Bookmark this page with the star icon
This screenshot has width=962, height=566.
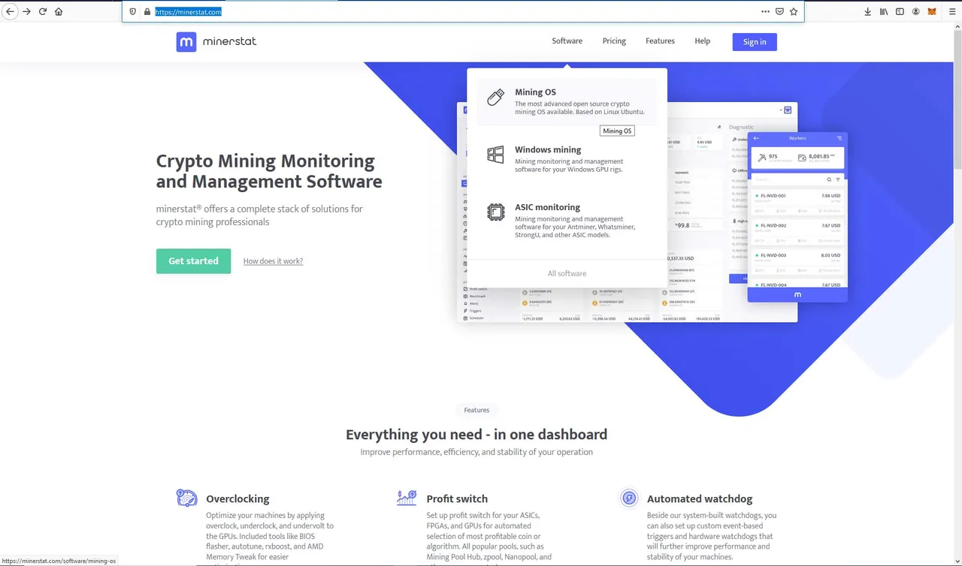click(x=794, y=11)
